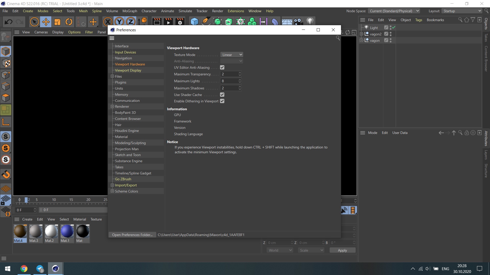Click the Attributes panel lock icon
The height and width of the screenshot is (275, 490).
467,133
